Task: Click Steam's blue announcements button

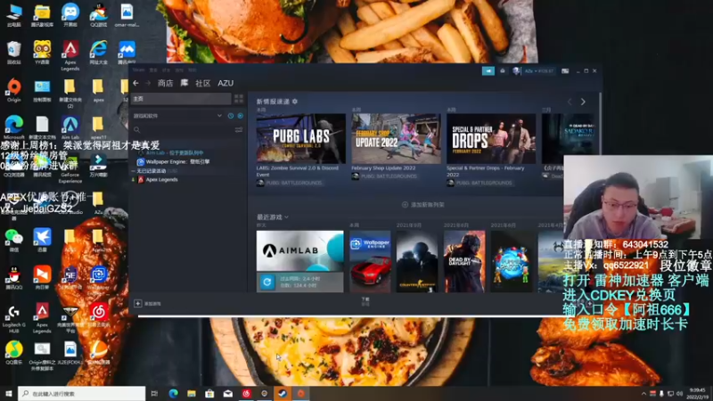Action: click(x=488, y=71)
